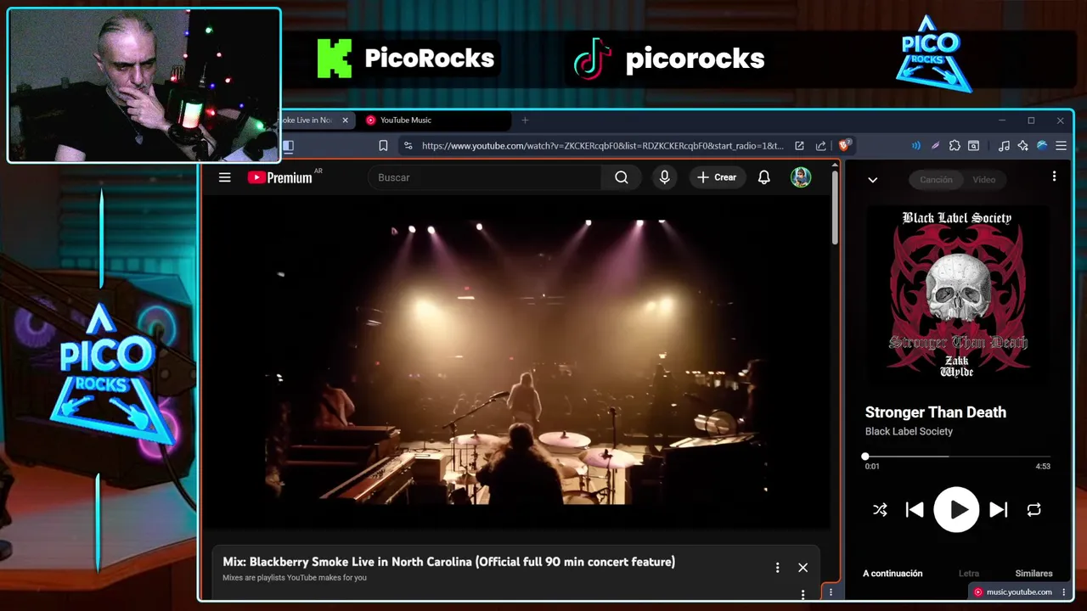Open Brave Shields lion icon
Image resolution: width=1087 pixels, height=611 pixels.
[844, 146]
